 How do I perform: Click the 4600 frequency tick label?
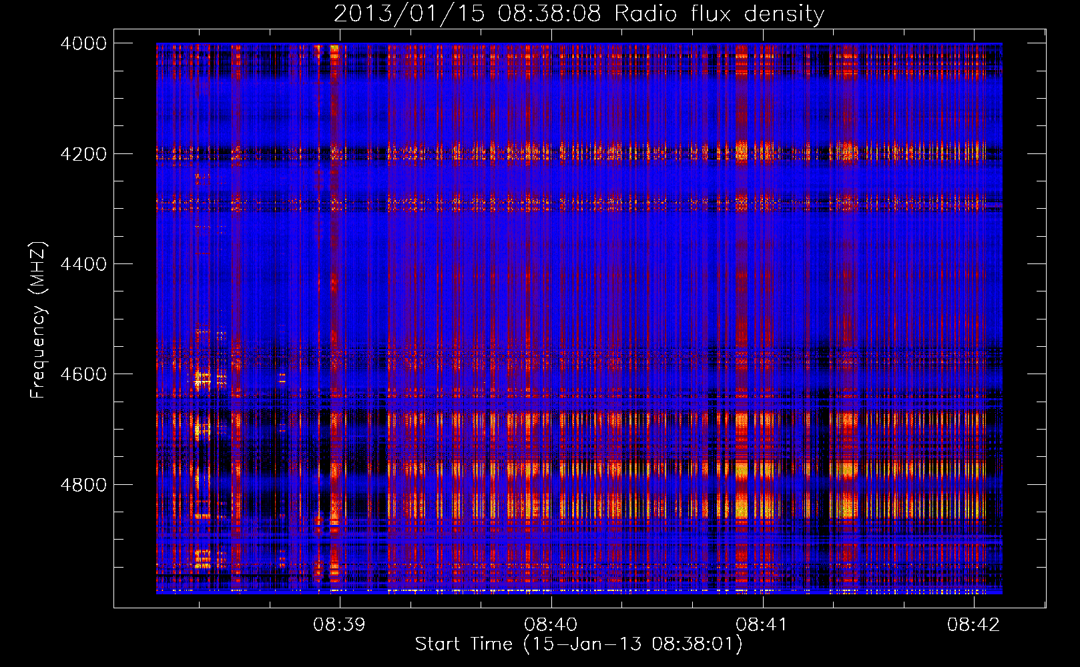click(x=83, y=374)
